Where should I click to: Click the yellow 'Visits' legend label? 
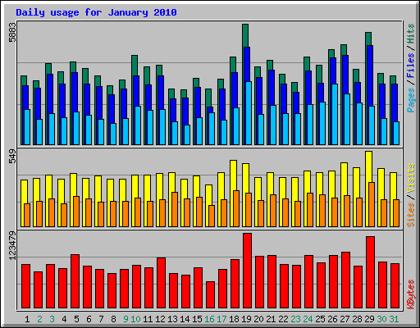click(411, 179)
